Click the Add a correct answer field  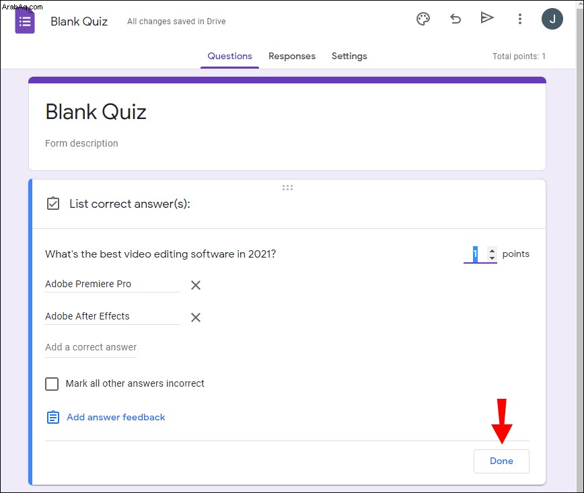(x=91, y=348)
